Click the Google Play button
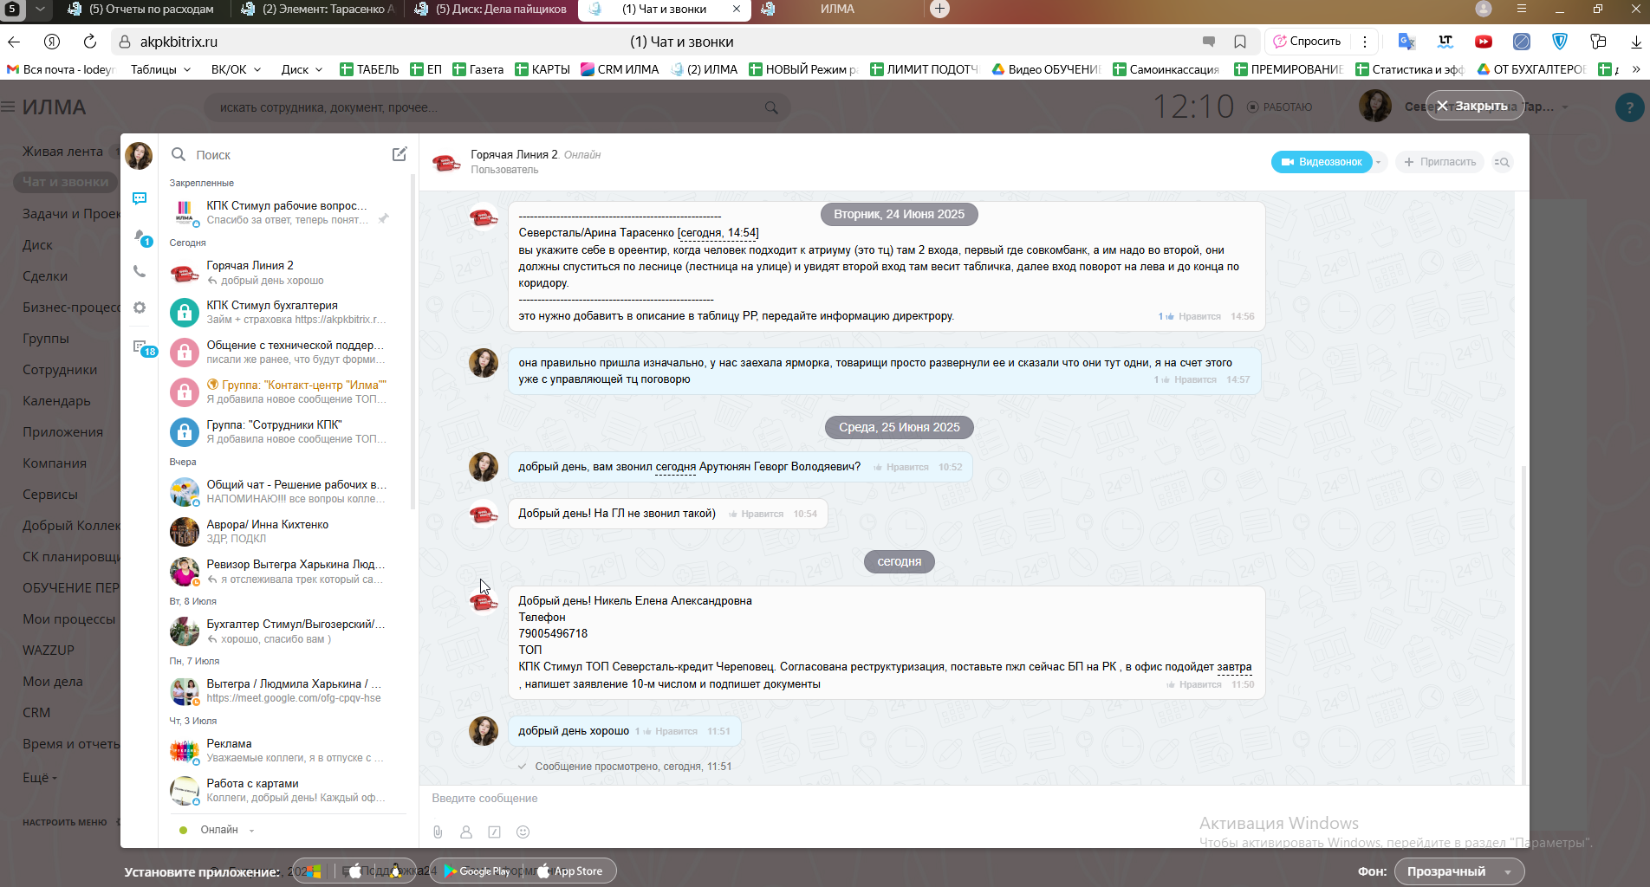 click(x=477, y=871)
